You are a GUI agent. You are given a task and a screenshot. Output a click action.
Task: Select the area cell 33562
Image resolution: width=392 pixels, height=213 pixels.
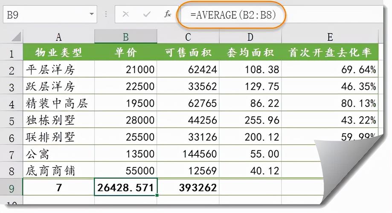click(188, 86)
